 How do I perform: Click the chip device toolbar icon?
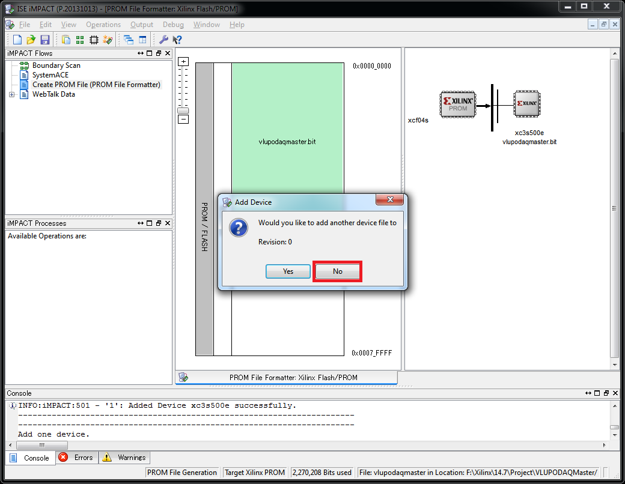pos(94,40)
